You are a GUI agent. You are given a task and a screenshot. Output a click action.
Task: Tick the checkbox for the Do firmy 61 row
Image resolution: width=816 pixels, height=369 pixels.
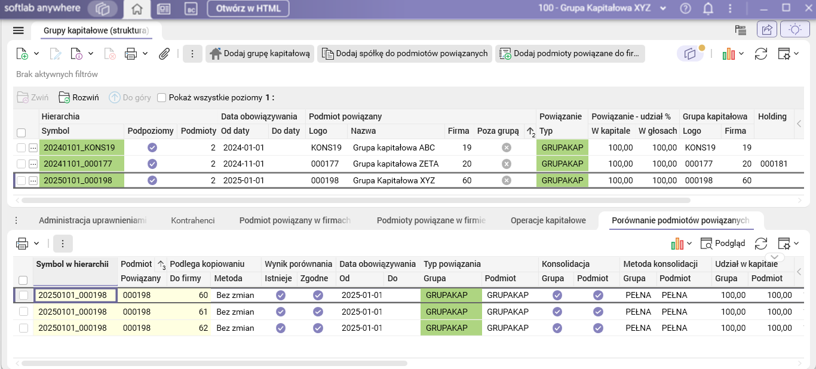point(23,312)
